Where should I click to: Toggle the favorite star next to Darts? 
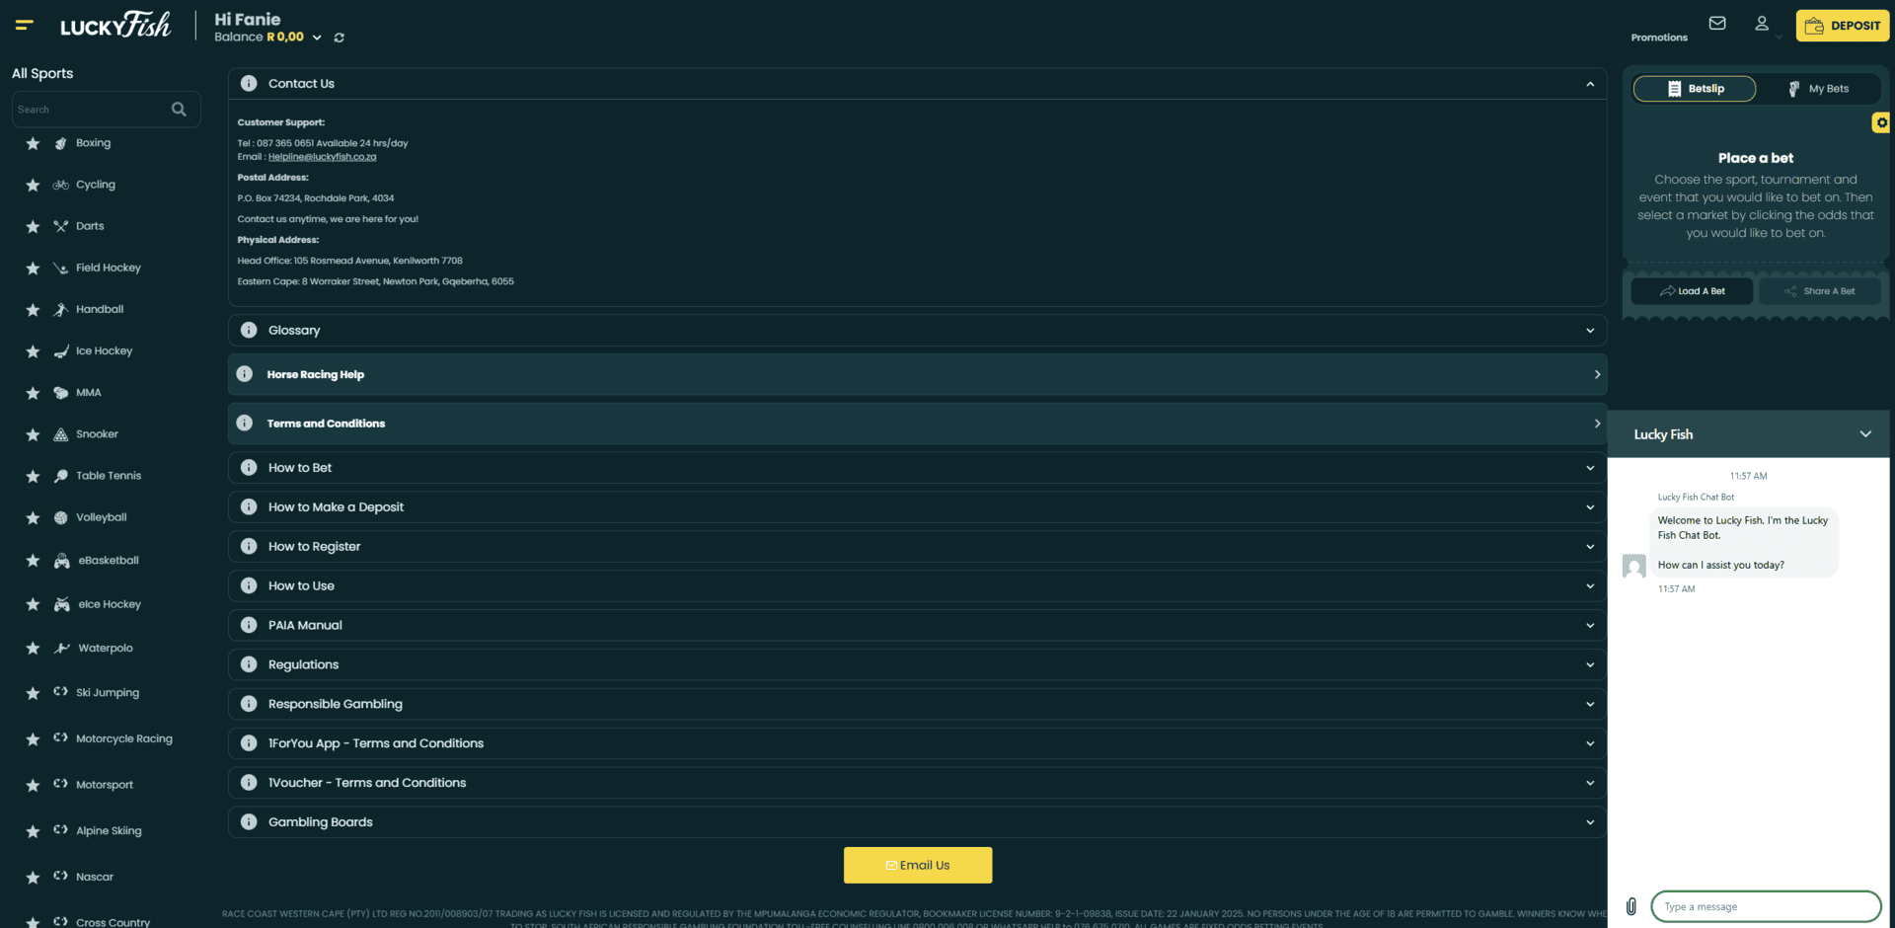coord(33,226)
